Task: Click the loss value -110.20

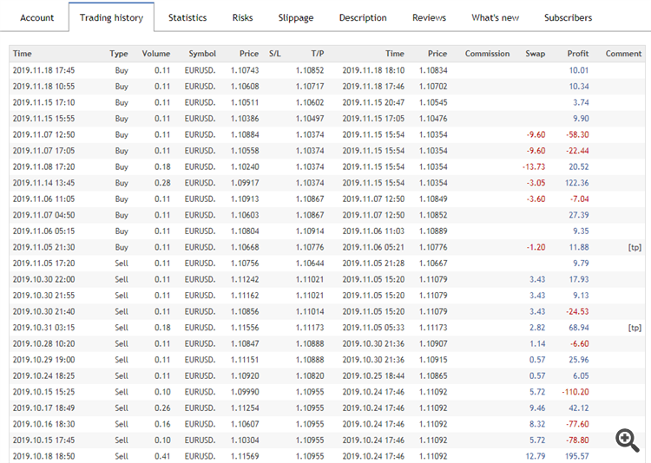Action: (575, 393)
